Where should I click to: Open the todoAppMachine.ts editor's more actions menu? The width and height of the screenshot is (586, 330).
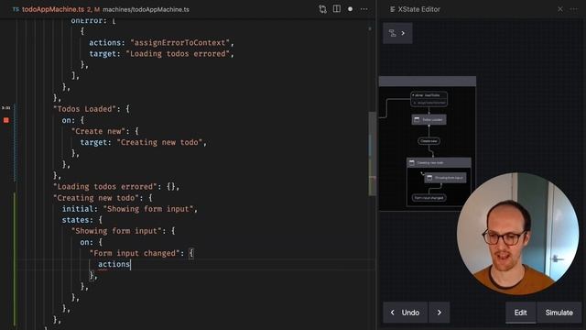(364, 9)
